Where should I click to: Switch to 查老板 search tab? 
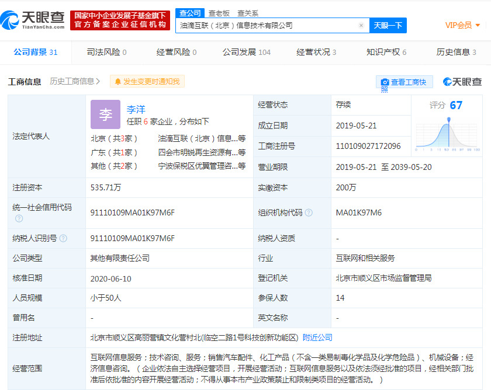click(219, 13)
